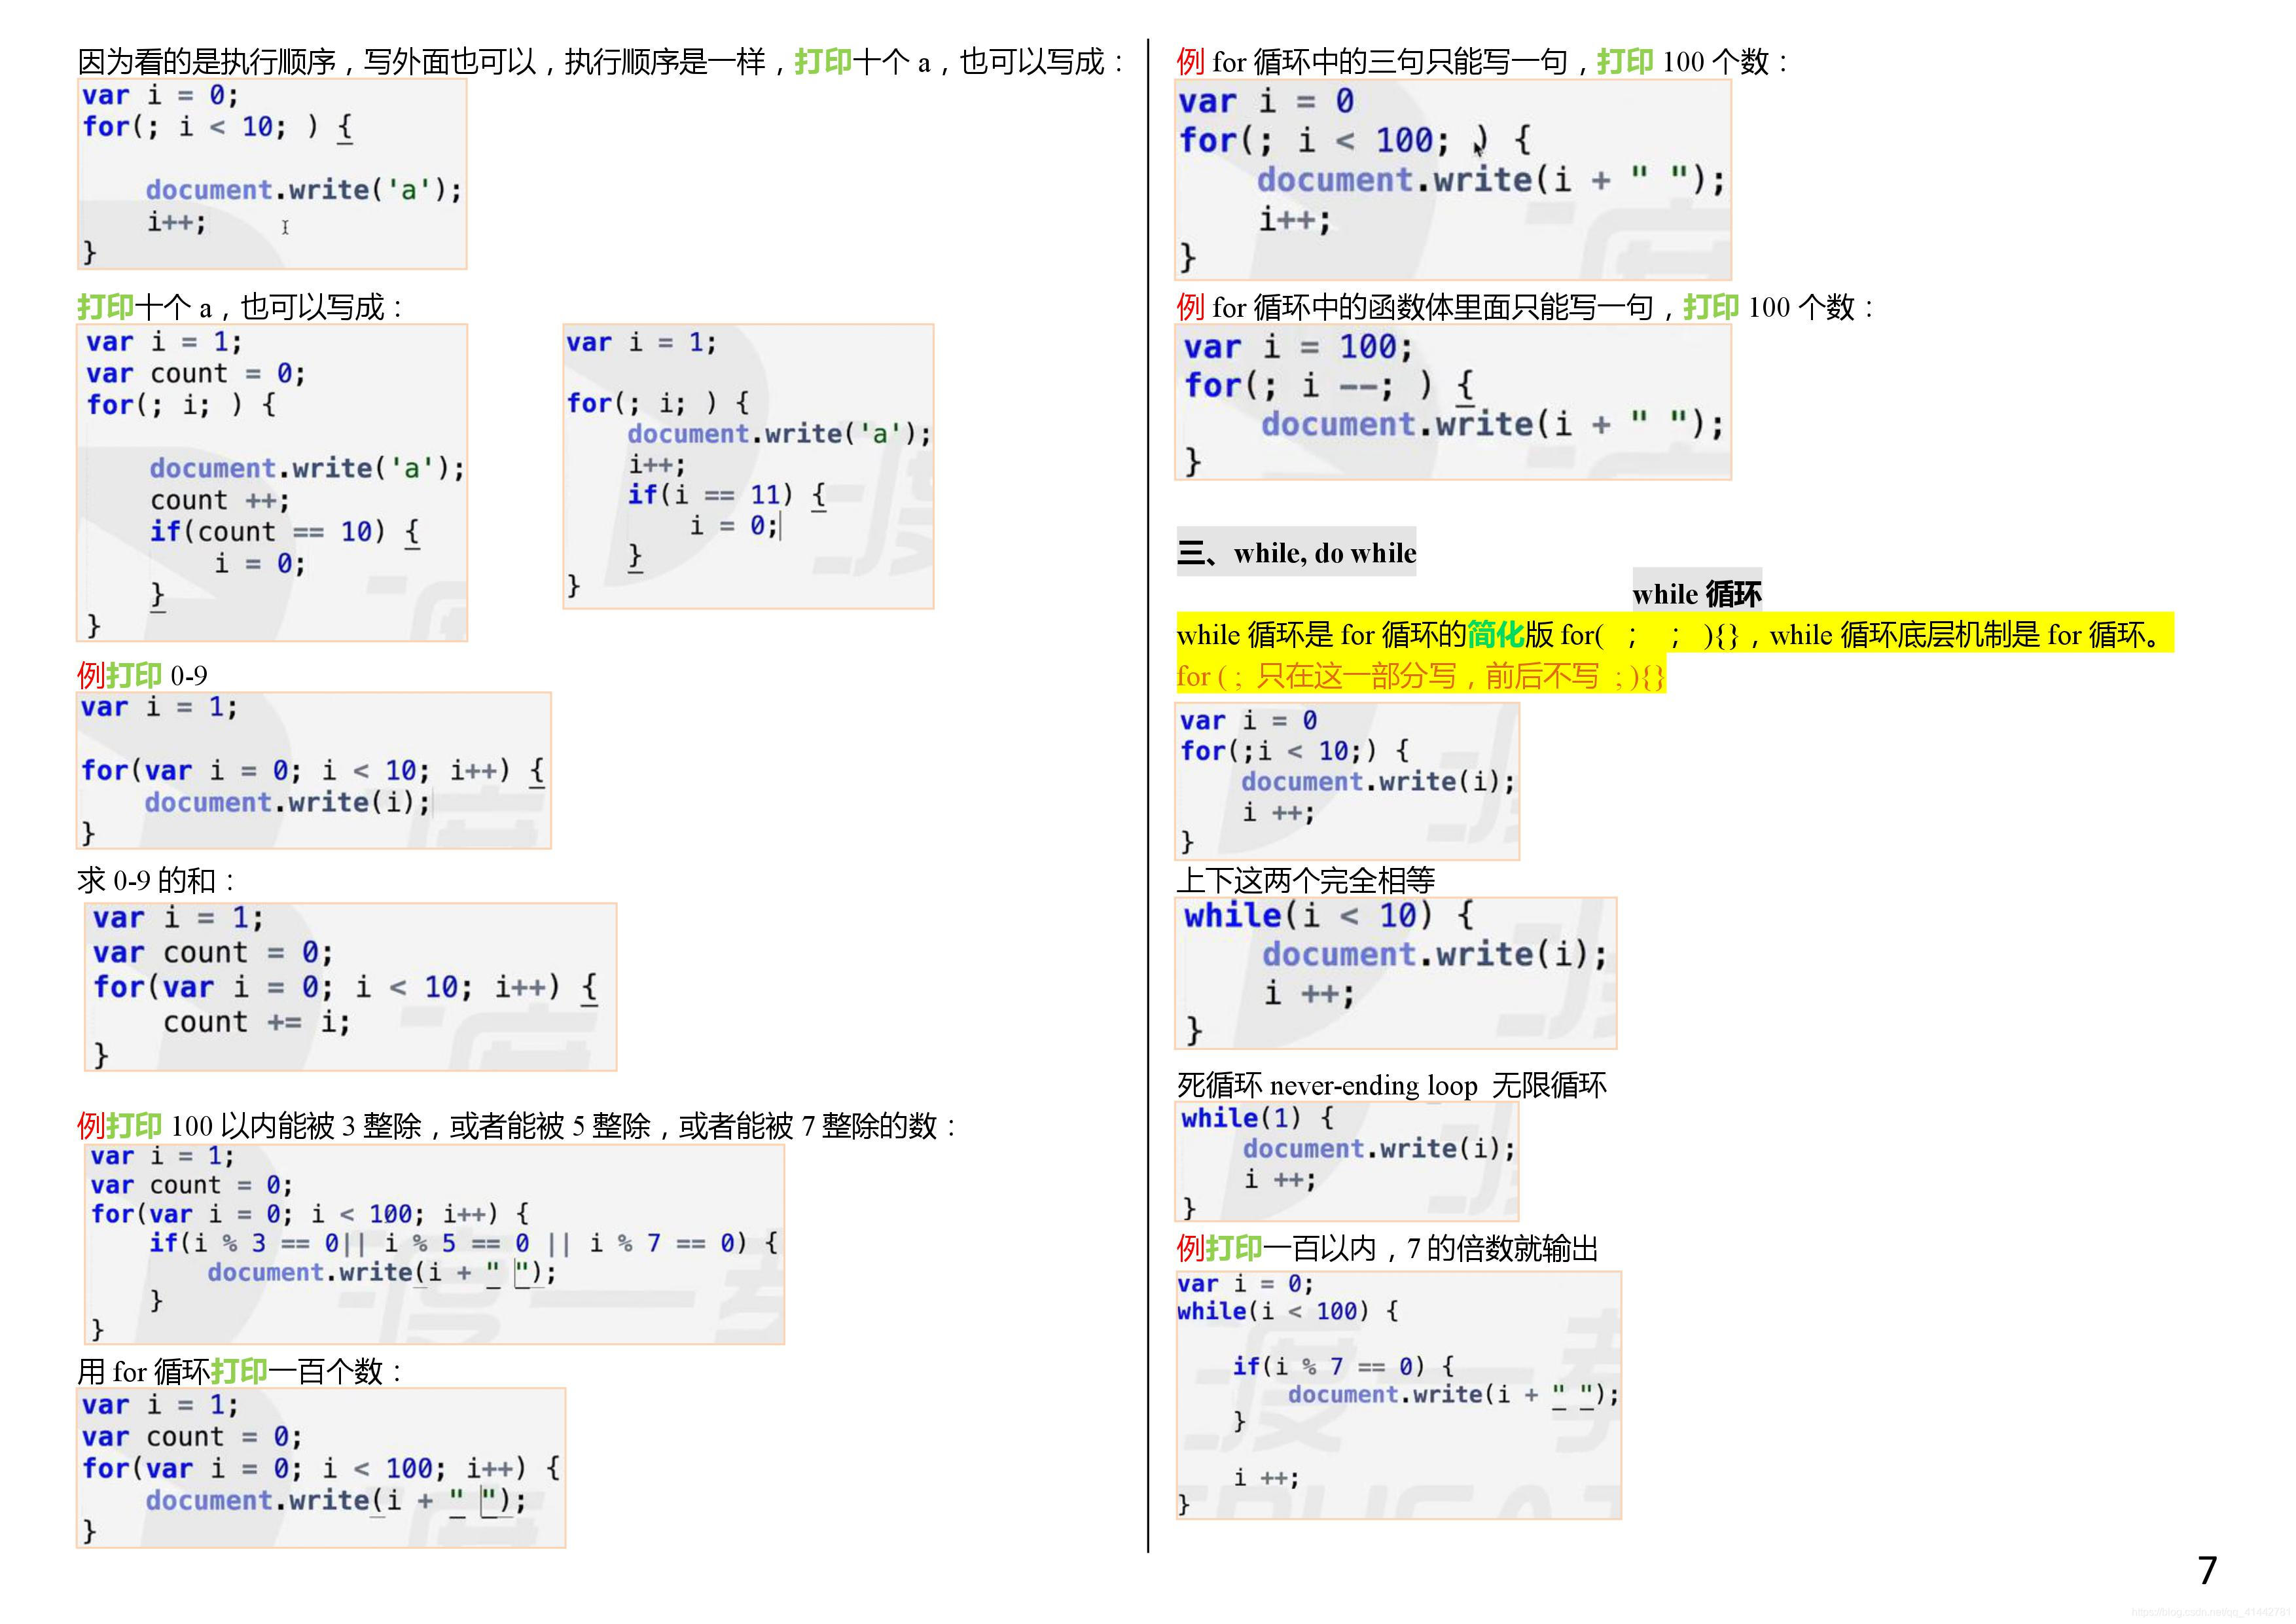Image resolution: width=2296 pixels, height=1624 pixels.
Task: Click the code image below '用 for 循环打印一百个数'
Action: pyautogui.click(x=321, y=1468)
